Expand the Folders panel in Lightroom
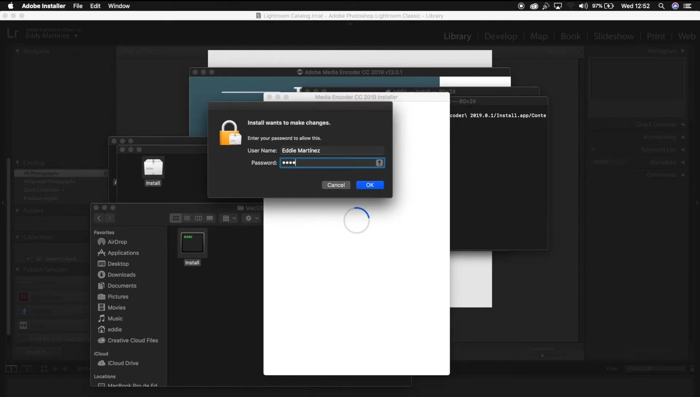The image size is (700, 397). tap(17, 211)
